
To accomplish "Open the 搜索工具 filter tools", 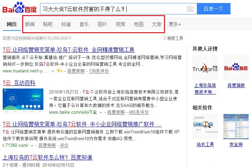I will click(x=173, y=38).
